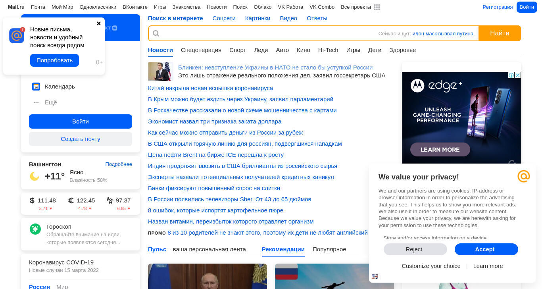Click the orange @ logo in privacy dialog
The height and width of the screenshot is (289, 542).
pos(524,176)
